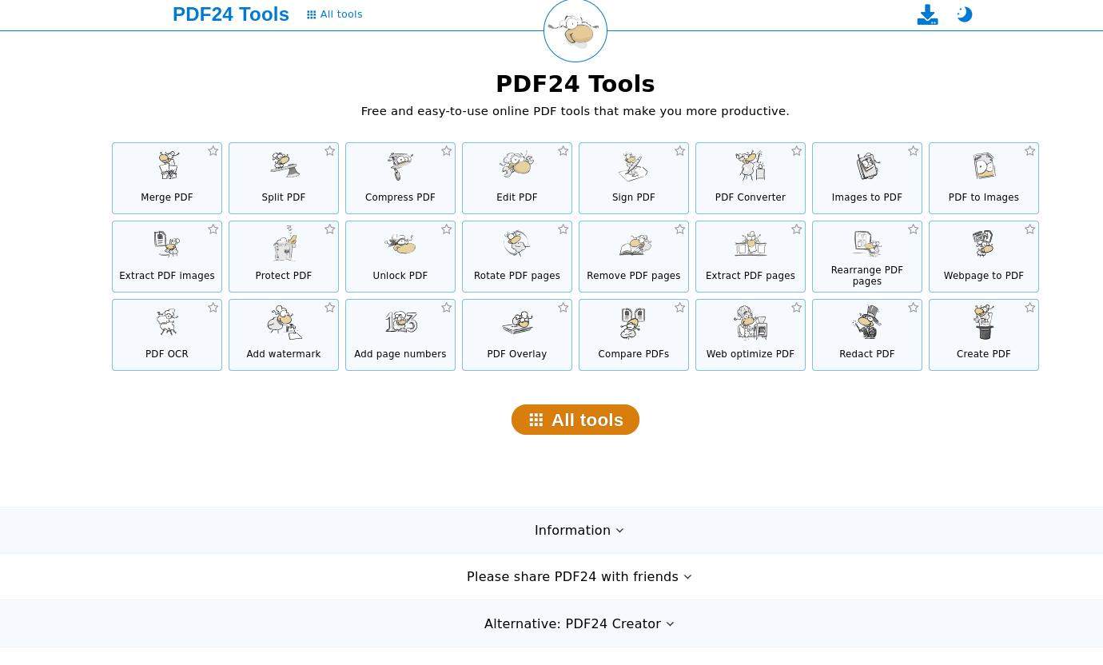
Task: Star the Rearrange PDF pages card
Action: [x=913, y=229]
